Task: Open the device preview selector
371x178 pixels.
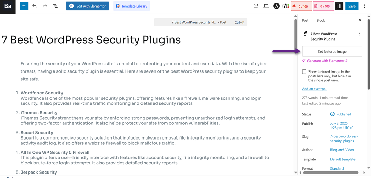Action: click(x=266, y=6)
